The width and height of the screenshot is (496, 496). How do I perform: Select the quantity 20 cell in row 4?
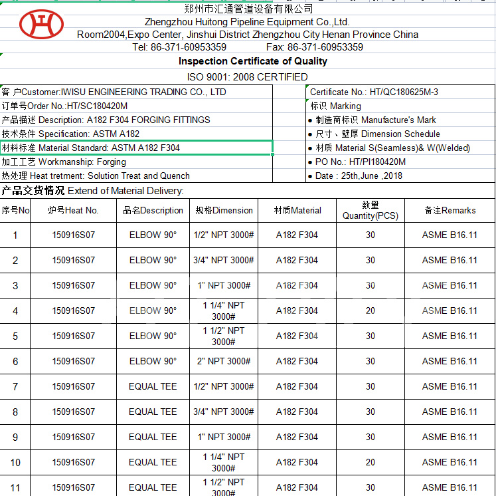[371, 310]
